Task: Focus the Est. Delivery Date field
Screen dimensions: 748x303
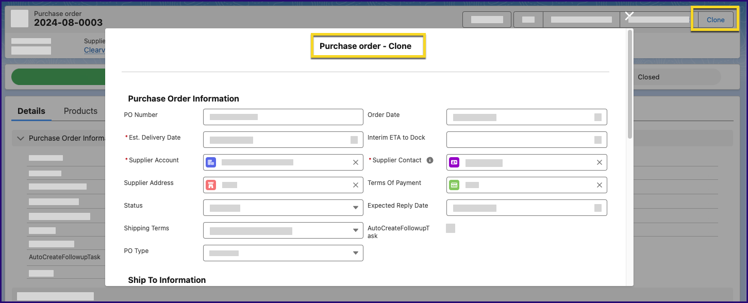Action: 283,140
